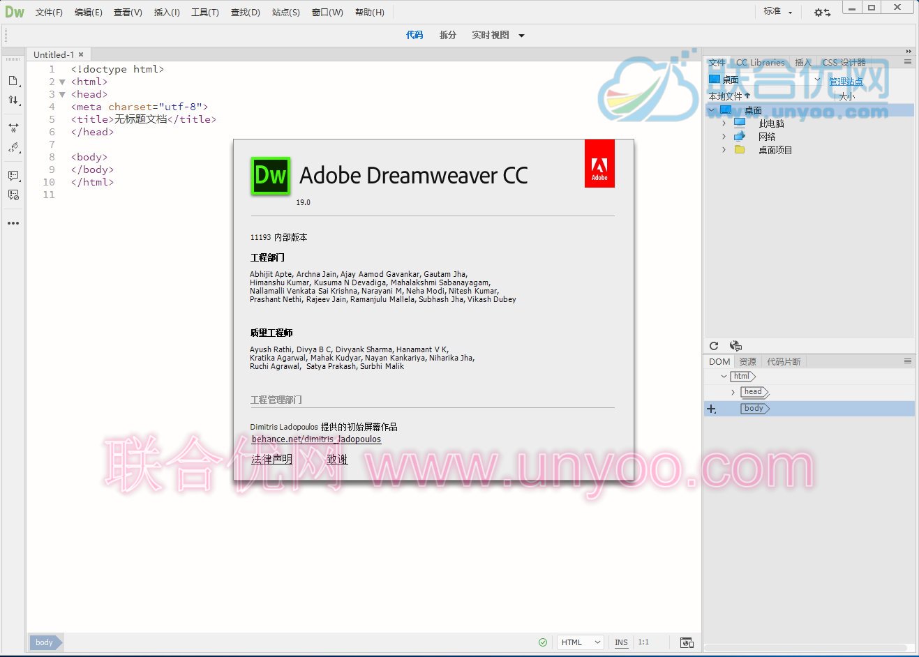Click the globe connect icon in Files panel
Viewport: 919px width, 657px height.
[x=735, y=346]
